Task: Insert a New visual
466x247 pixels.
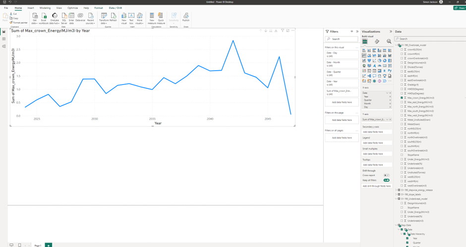Action: [124, 18]
